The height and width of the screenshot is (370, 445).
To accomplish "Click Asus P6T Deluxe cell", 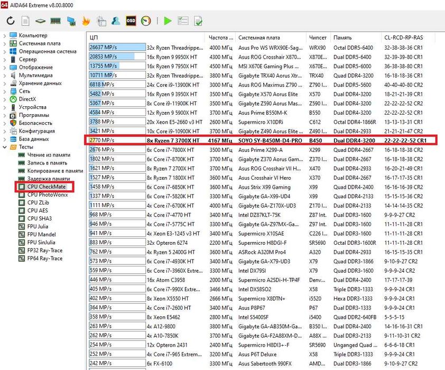I will [x=257, y=354].
